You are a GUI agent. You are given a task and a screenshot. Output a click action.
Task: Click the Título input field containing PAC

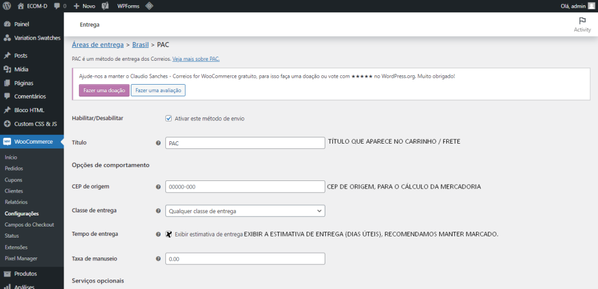coord(245,143)
